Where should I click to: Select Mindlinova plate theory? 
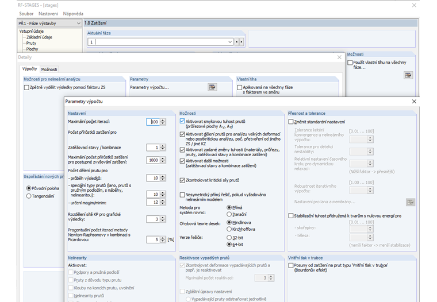(x=229, y=222)
